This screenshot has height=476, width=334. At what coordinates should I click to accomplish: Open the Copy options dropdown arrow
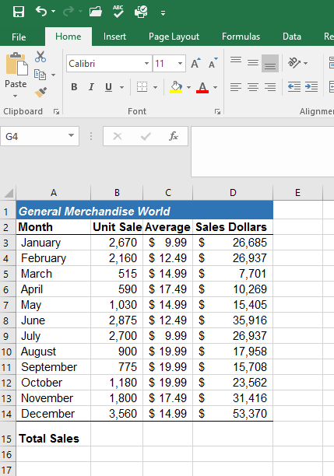coord(54,75)
